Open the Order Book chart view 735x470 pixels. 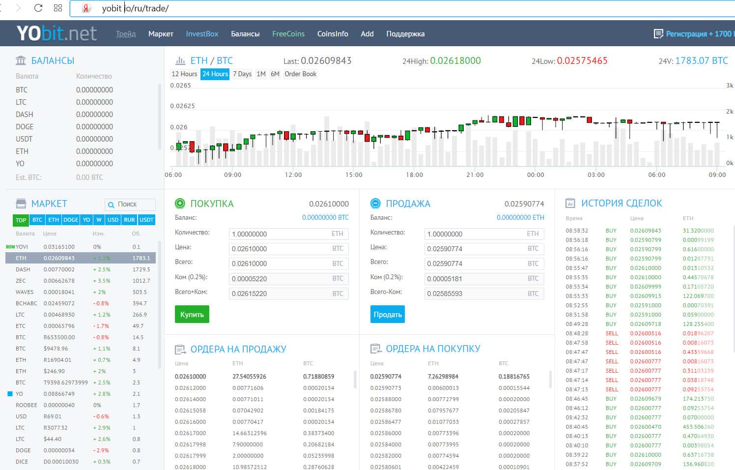pyautogui.click(x=300, y=74)
